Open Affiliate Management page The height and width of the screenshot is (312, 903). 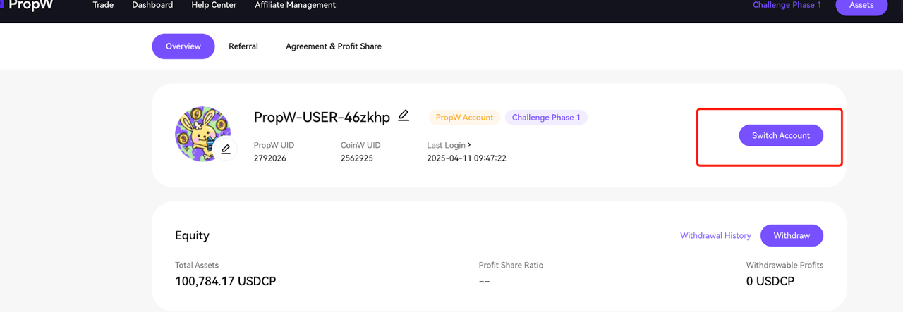[295, 6]
